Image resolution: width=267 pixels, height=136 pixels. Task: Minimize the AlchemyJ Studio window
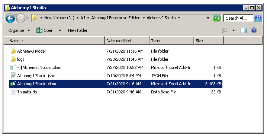[246, 8]
